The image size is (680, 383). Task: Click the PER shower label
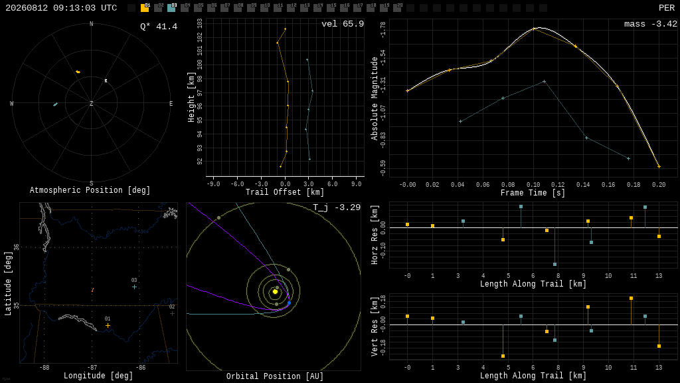click(667, 8)
